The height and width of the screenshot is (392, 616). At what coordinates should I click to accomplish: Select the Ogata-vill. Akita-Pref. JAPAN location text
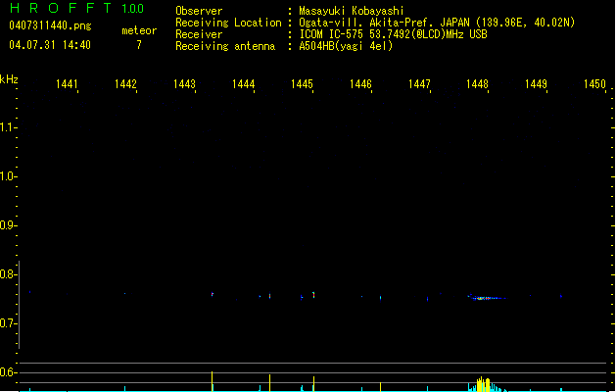point(437,23)
